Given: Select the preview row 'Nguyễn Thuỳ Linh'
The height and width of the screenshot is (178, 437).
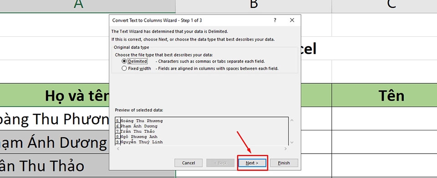Looking at the screenshot, I should tap(142, 142).
